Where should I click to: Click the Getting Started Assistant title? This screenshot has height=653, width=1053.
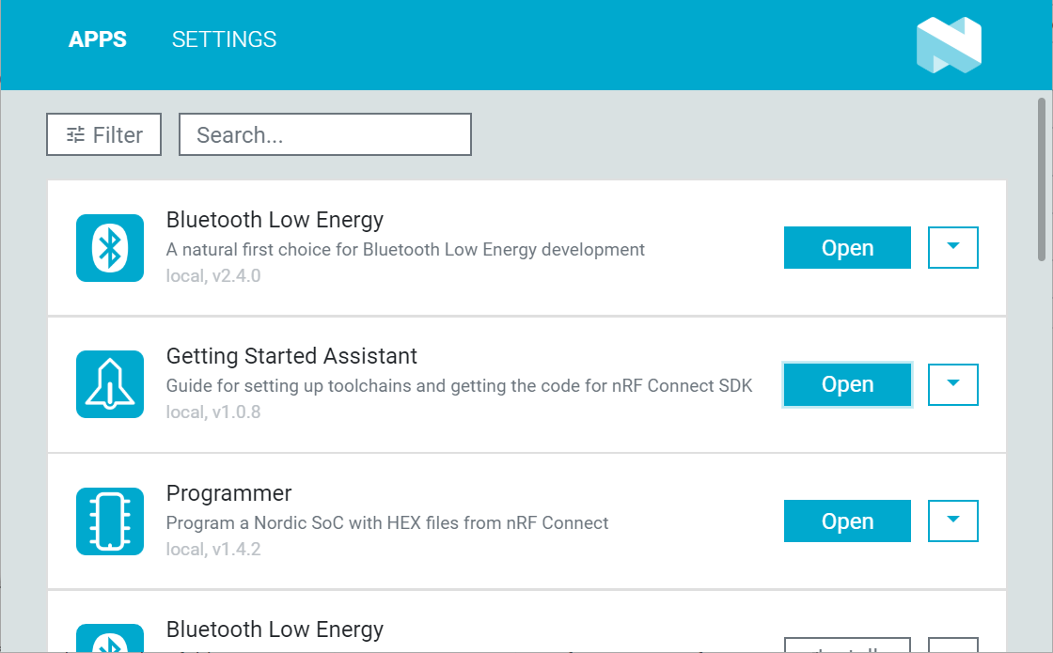(x=291, y=357)
